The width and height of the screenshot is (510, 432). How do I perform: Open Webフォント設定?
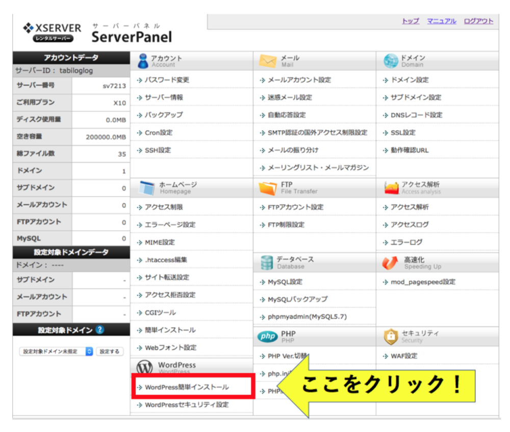pos(171,348)
